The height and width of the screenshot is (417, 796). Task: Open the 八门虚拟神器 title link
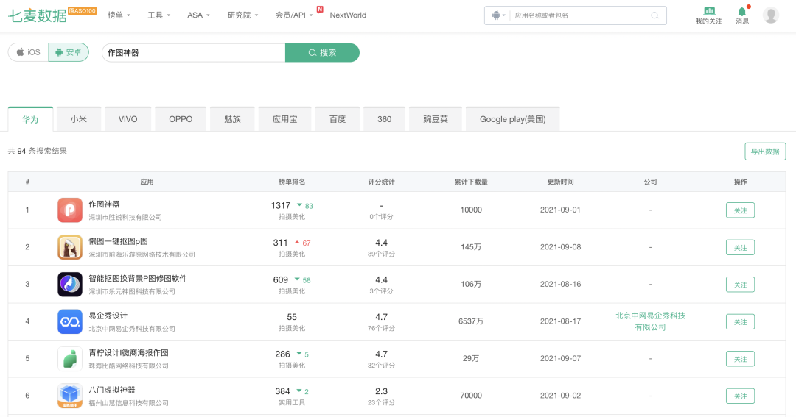112,390
